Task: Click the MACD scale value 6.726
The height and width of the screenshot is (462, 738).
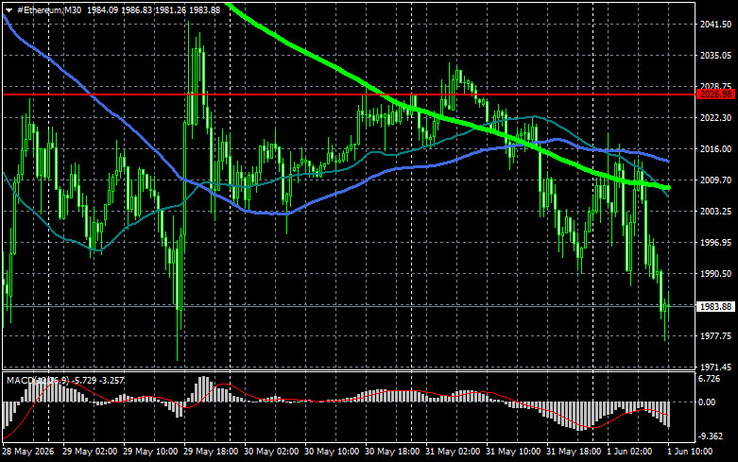Action: (710, 379)
